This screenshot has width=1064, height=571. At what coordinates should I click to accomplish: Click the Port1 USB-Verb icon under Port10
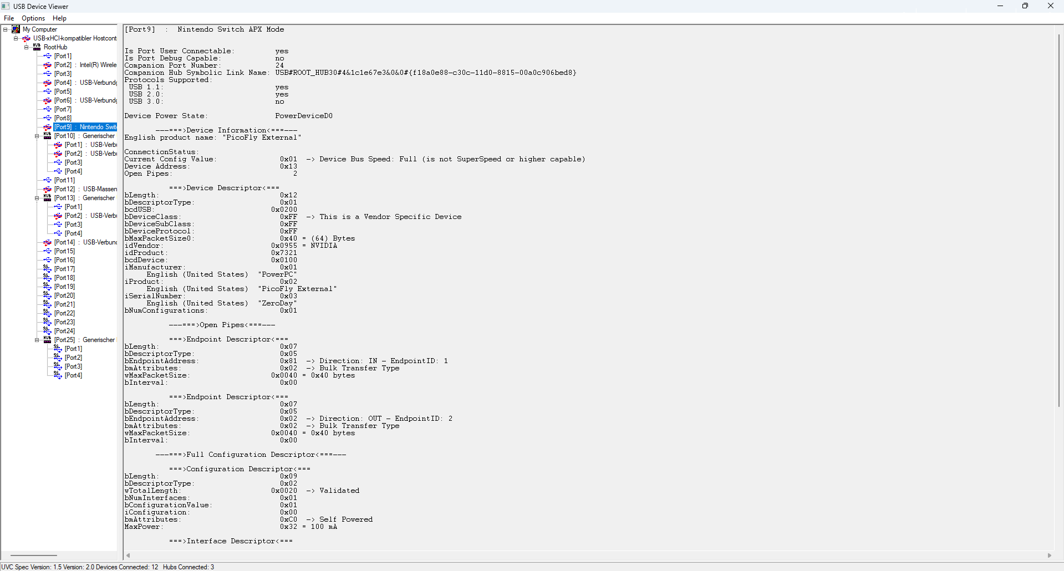pos(58,145)
